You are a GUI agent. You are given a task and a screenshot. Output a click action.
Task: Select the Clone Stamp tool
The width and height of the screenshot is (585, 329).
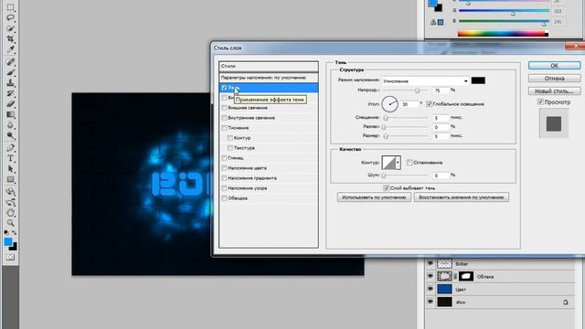(x=10, y=82)
